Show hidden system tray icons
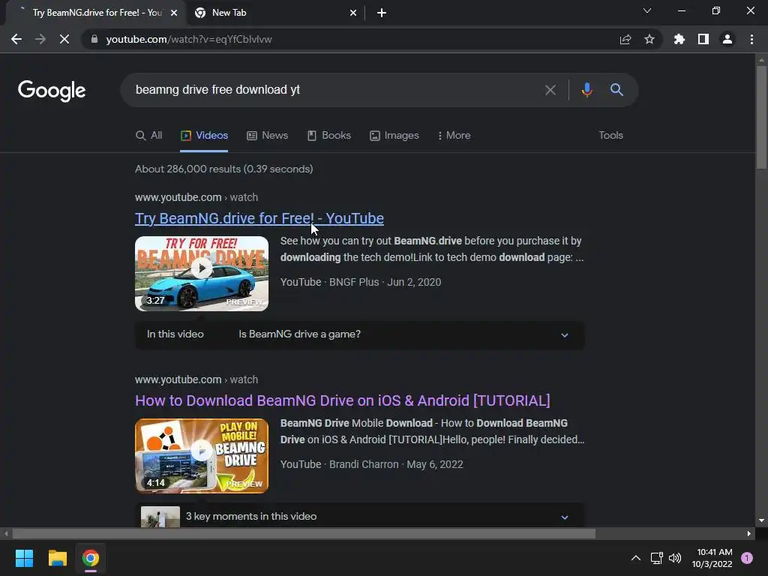The height and width of the screenshot is (576, 768). (x=636, y=558)
